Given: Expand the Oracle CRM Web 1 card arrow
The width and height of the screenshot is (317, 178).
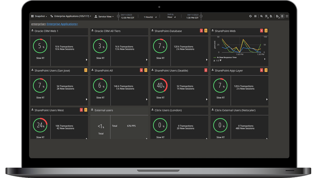Looking at the screenshot, I should coord(87,60).
